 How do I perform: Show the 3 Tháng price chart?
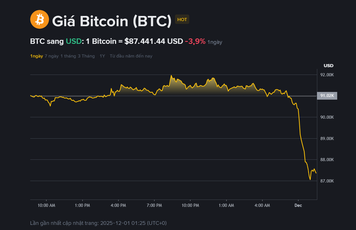(x=86, y=56)
